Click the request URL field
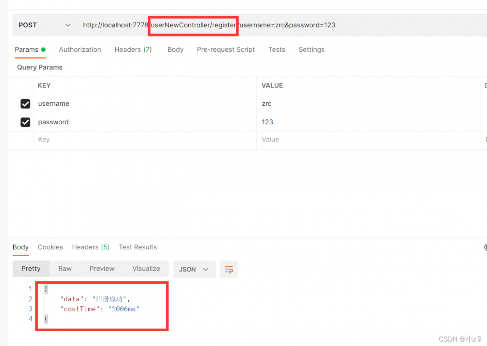 [x=282, y=25]
